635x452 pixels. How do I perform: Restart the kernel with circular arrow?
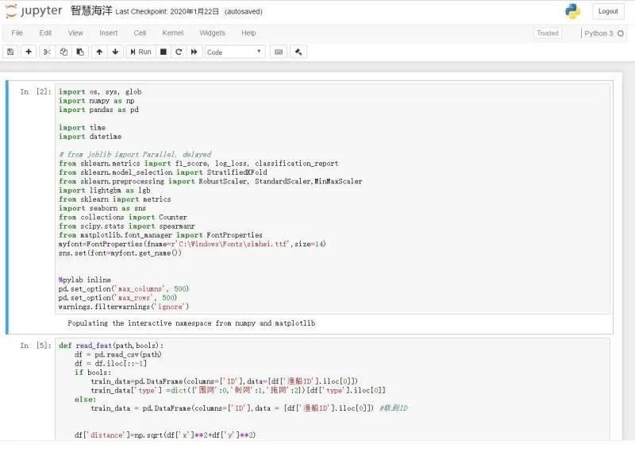point(179,52)
